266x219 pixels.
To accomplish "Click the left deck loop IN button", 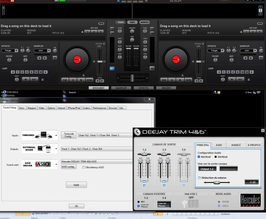I will pyautogui.click(x=26, y=79).
